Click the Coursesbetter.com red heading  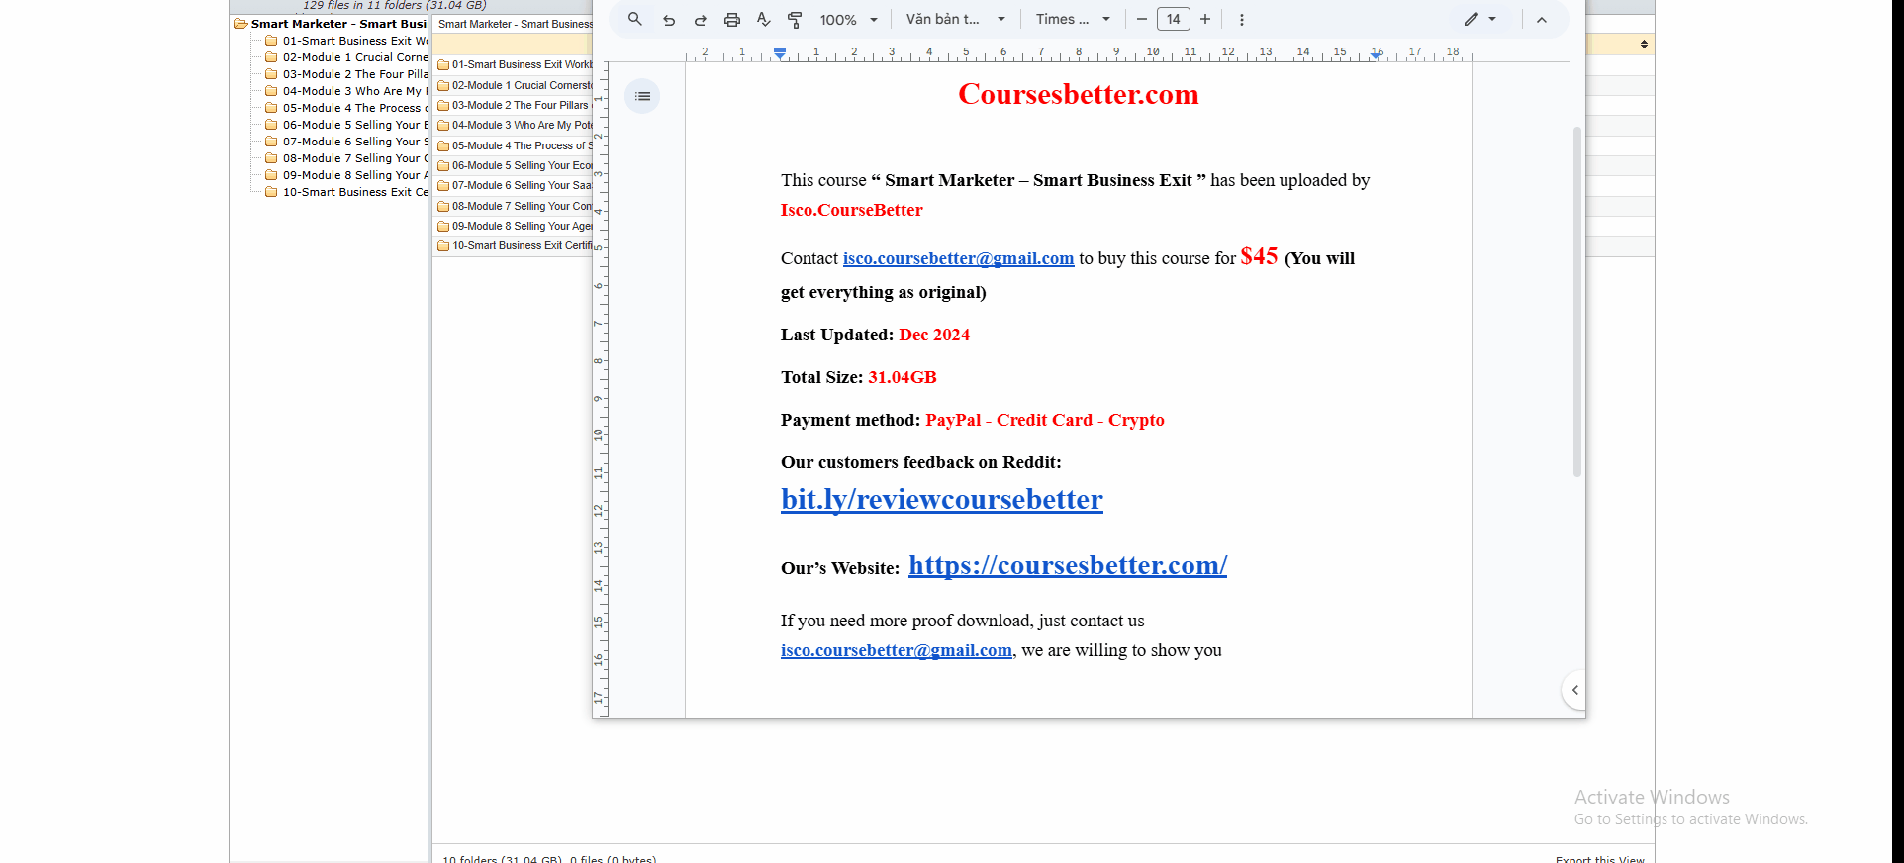point(1079,94)
